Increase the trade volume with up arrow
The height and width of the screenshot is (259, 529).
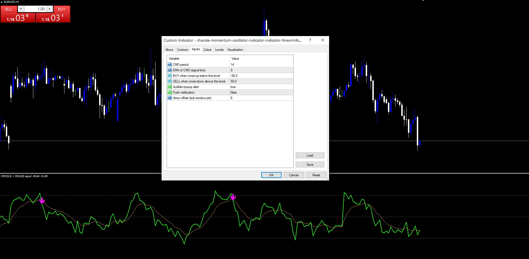coord(49,9)
